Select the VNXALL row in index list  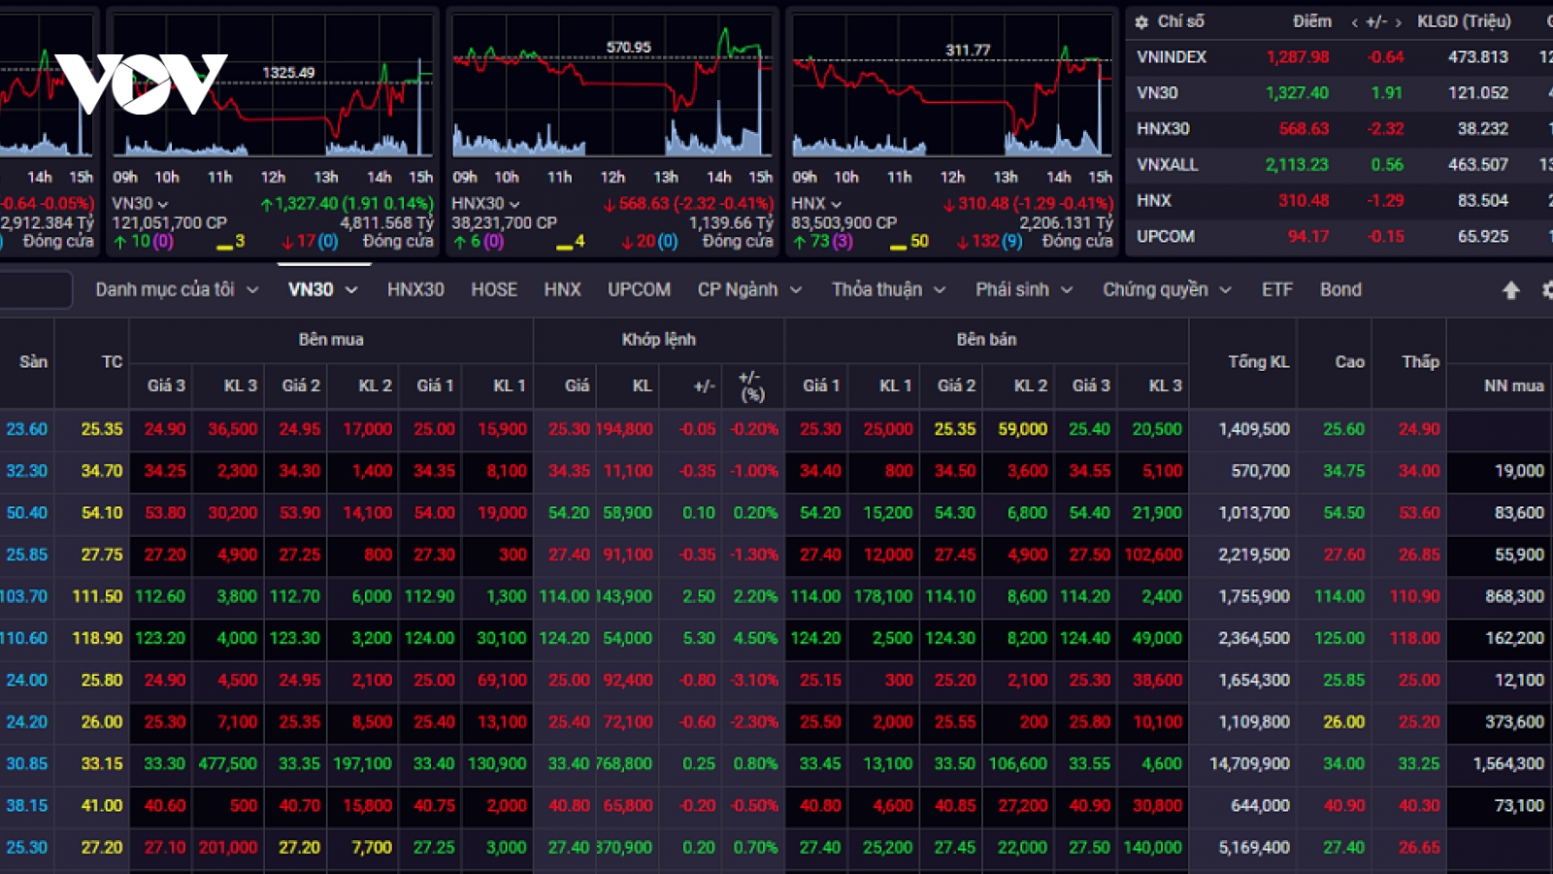(x=1339, y=164)
